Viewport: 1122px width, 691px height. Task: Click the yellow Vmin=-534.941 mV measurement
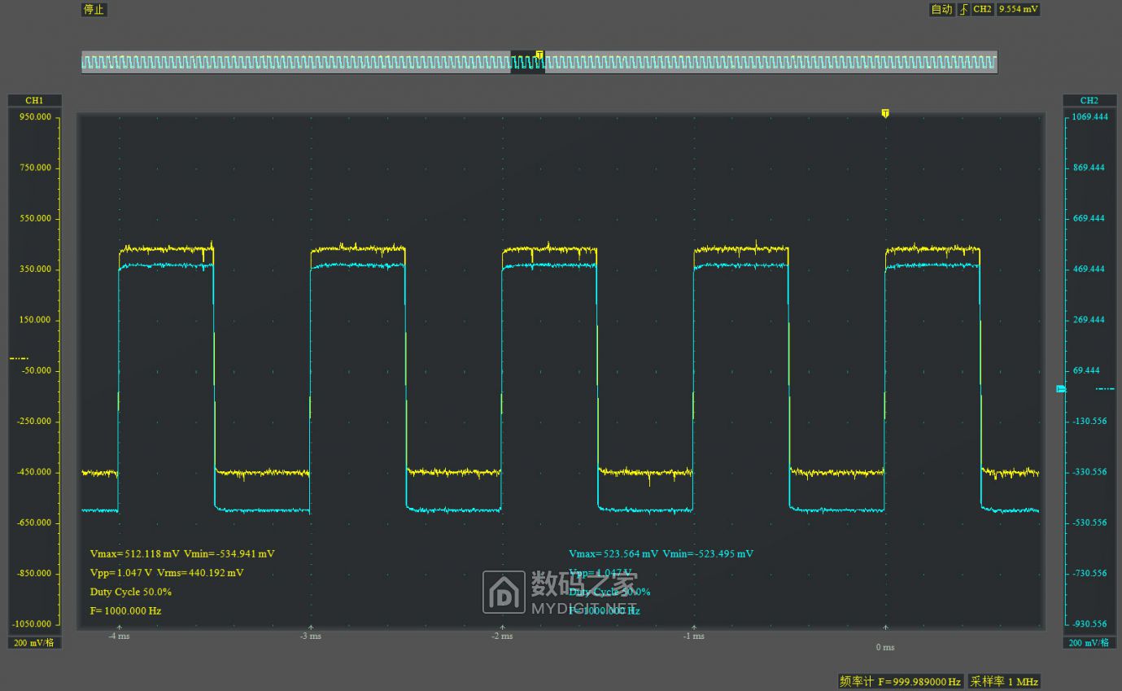click(229, 553)
